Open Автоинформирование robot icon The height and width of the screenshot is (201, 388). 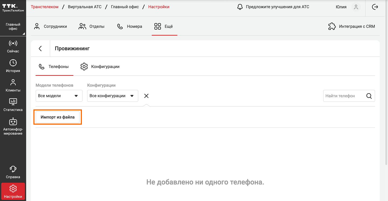pyautogui.click(x=13, y=126)
